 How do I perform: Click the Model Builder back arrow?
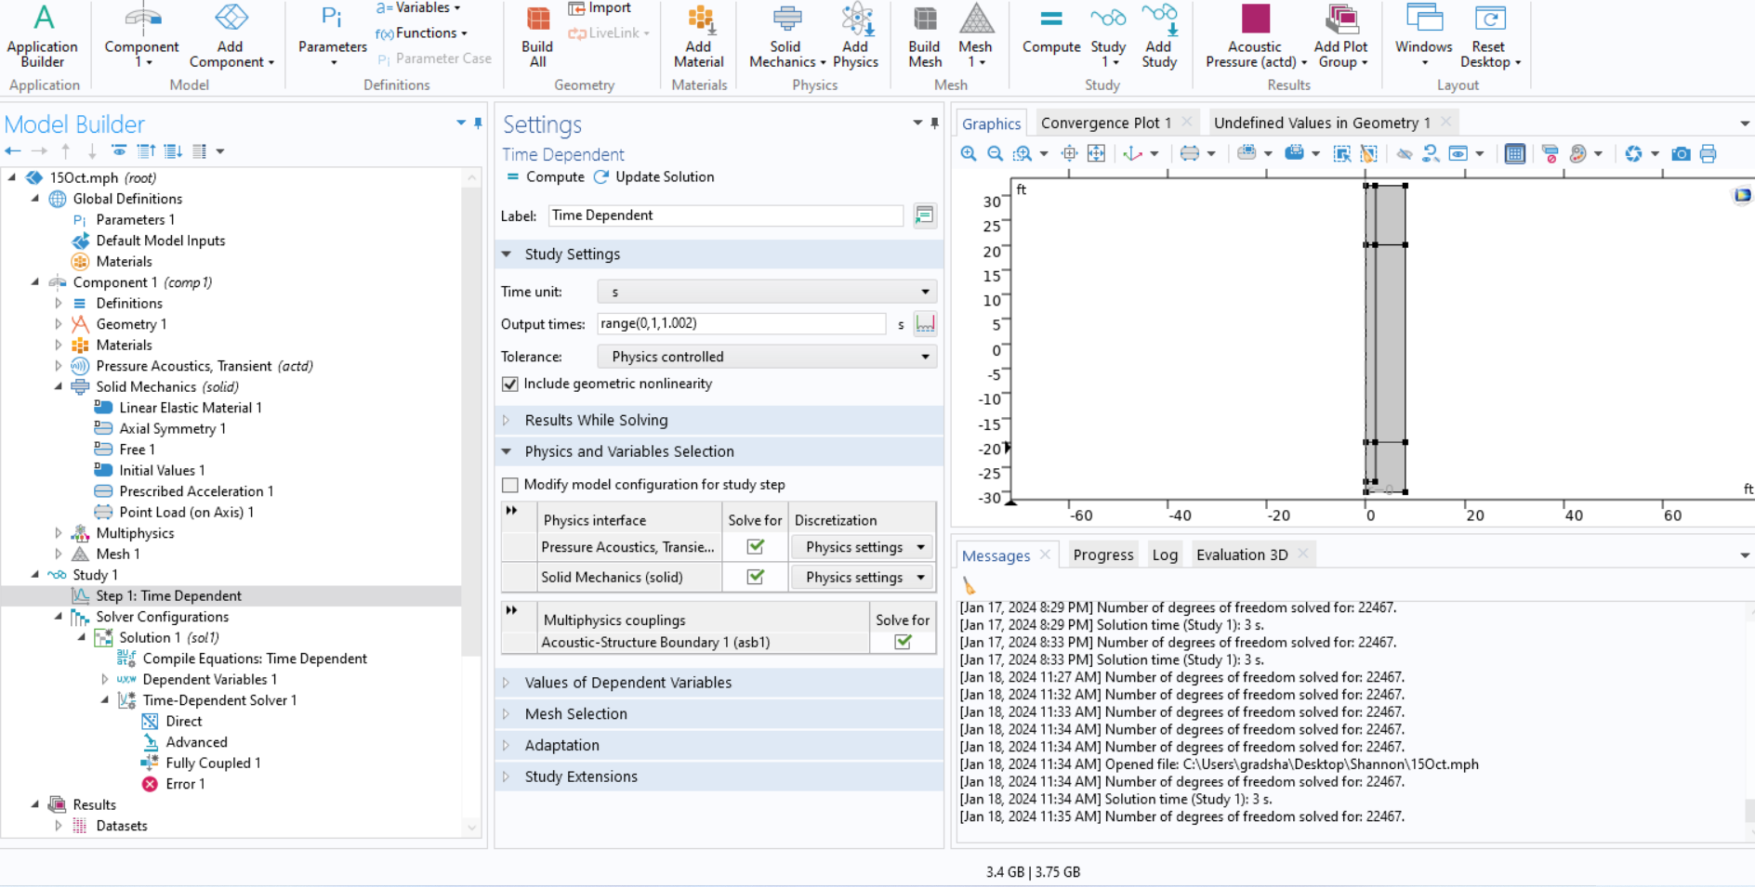13,150
